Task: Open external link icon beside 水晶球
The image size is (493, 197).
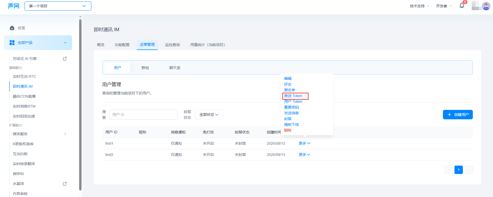Action: click(65, 184)
